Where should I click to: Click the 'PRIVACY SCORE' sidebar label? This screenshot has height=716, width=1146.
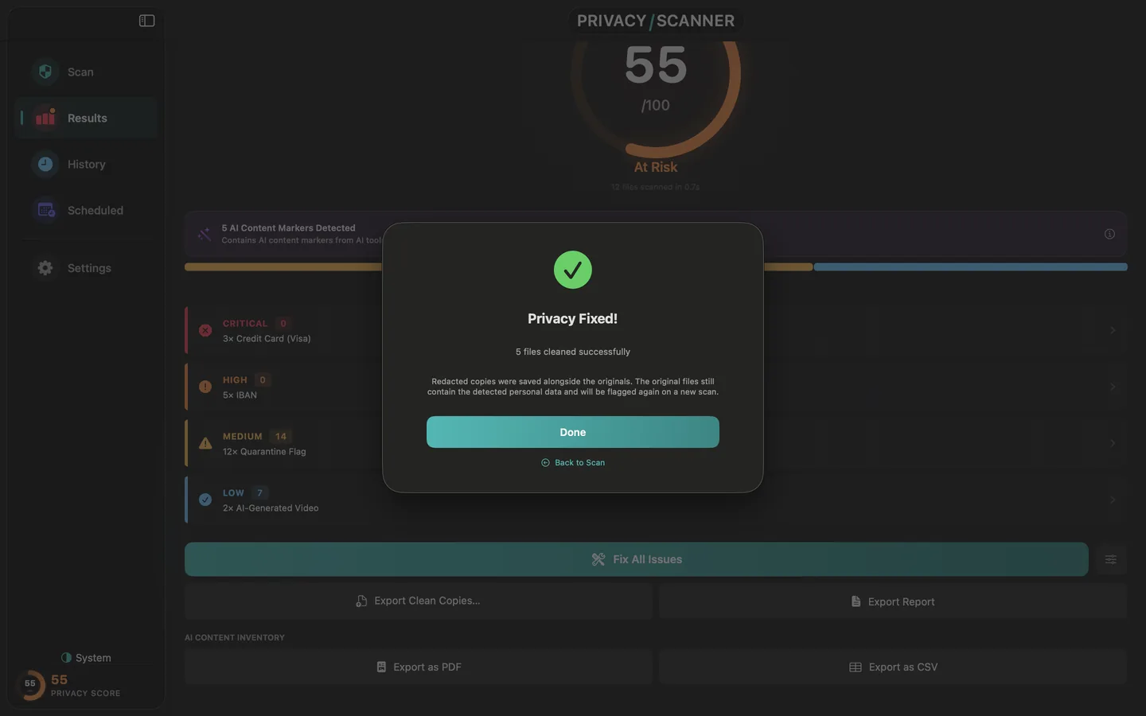86,693
